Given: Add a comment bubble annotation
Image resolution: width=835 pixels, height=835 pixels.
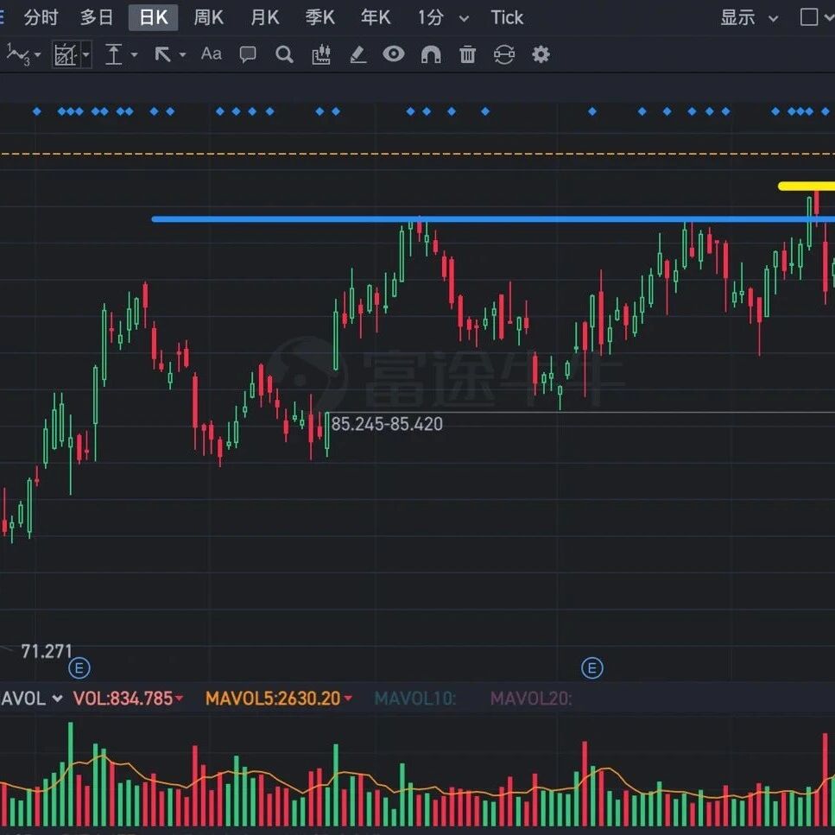Looking at the screenshot, I should [x=248, y=54].
